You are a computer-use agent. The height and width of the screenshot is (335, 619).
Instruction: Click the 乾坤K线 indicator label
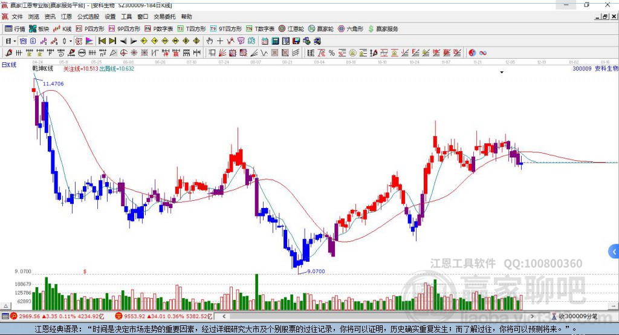(43, 69)
